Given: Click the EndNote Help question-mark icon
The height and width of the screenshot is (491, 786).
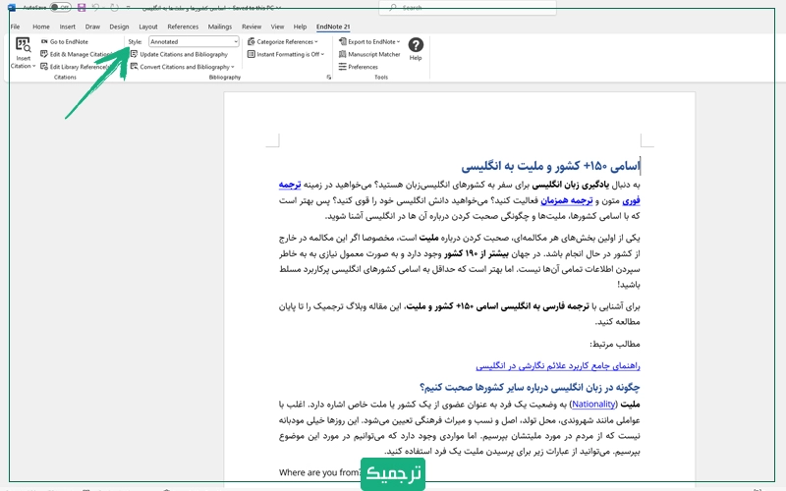Looking at the screenshot, I should point(416,45).
